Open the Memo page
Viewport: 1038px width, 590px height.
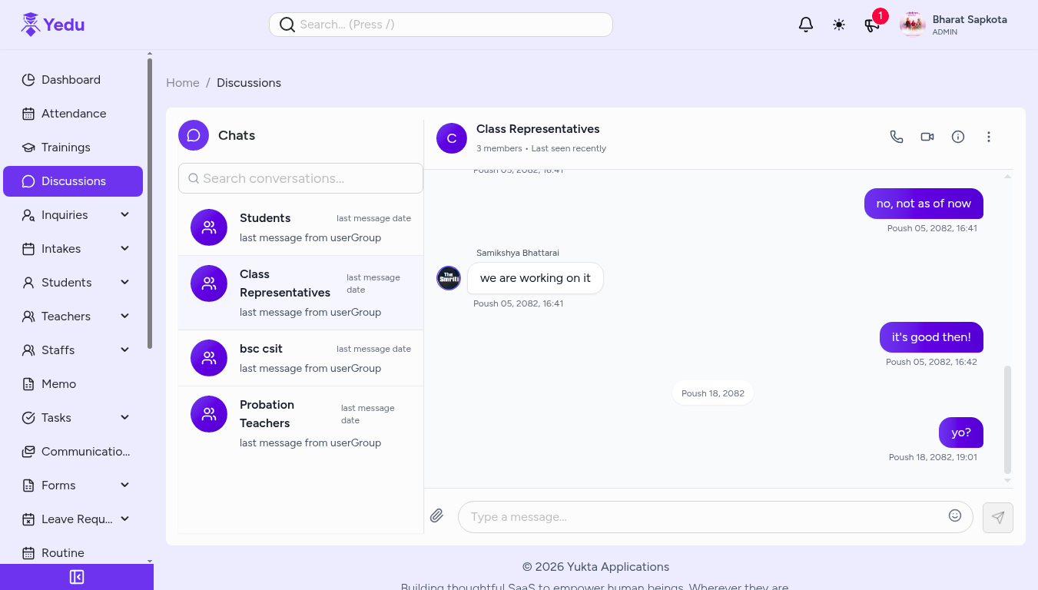pos(58,383)
